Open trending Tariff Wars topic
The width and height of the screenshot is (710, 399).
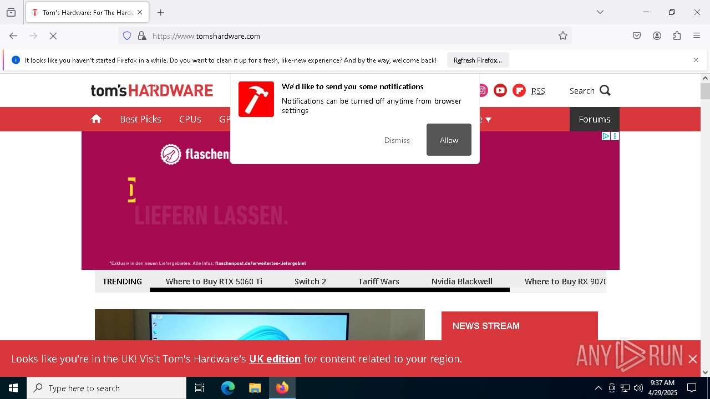tap(378, 282)
